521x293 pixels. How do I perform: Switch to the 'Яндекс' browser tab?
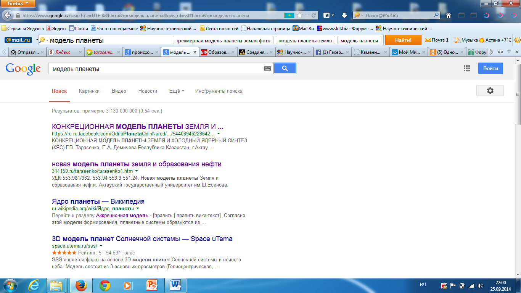65,52
